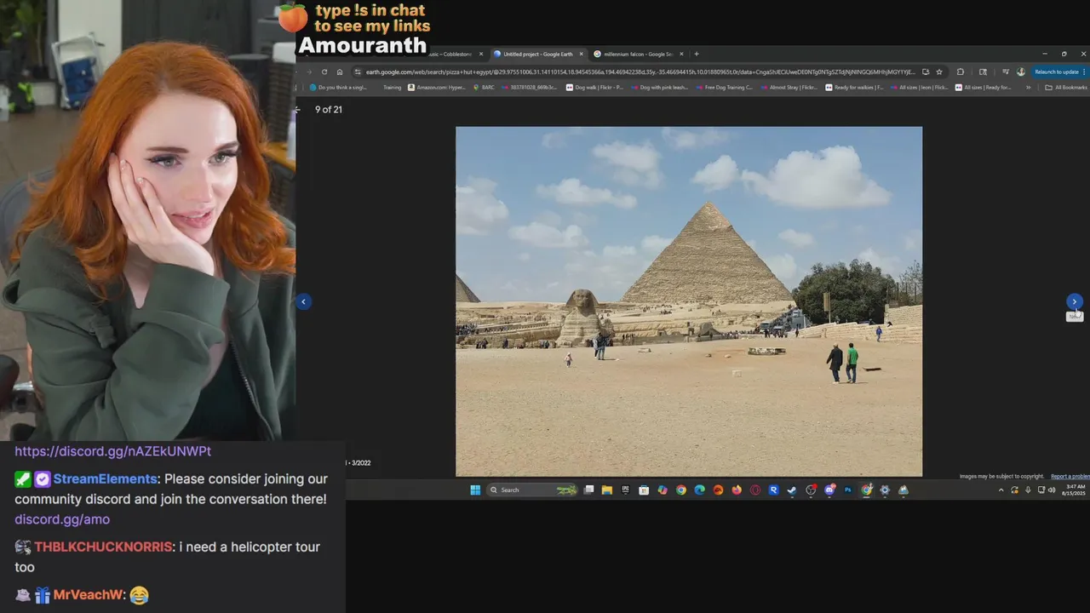1090x613 pixels.
Task: Click the Relaunch to update button
Action: pos(1056,72)
